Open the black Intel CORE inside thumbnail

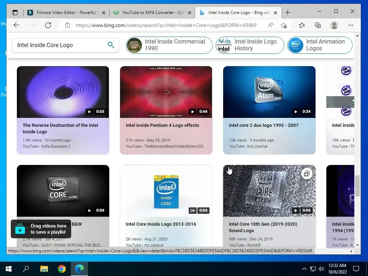(63, 190)
